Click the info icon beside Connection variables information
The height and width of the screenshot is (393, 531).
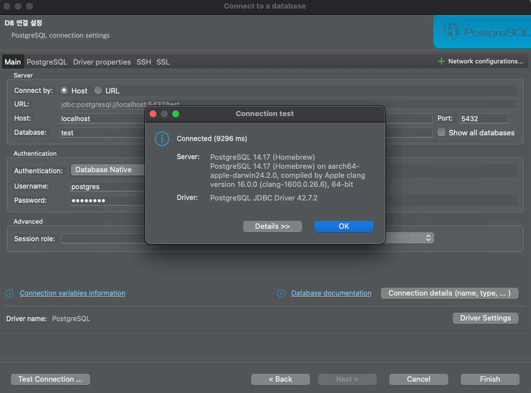click(10, 293)
